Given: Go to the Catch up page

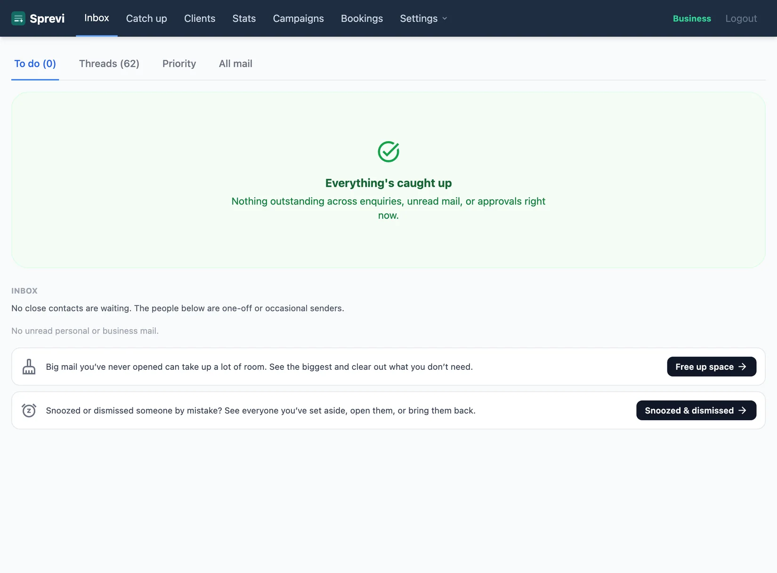Looking at the screenshot, I should (x=146, y=18).
